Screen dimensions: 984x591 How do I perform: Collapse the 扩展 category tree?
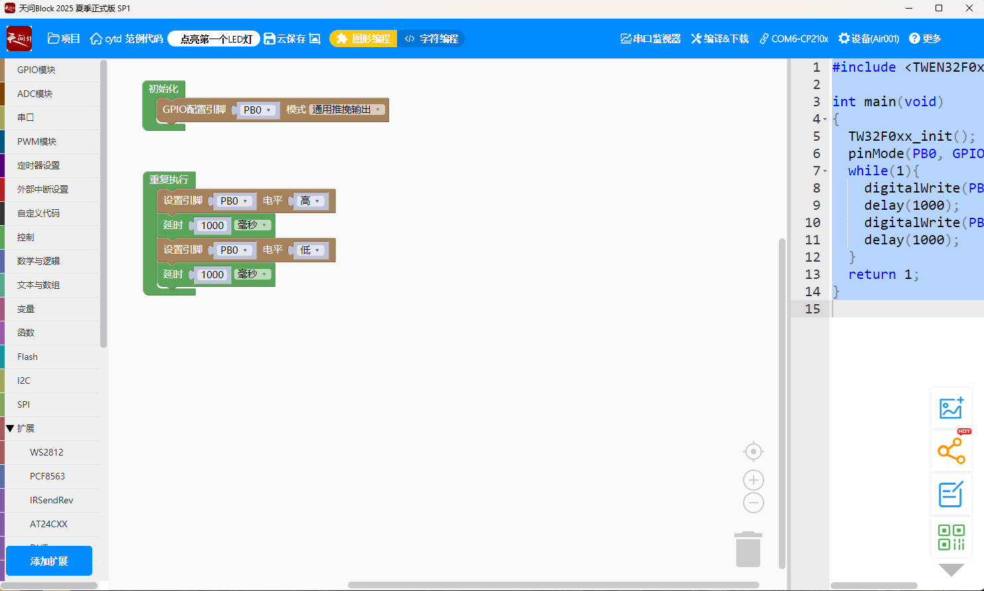tap(10, 428)
